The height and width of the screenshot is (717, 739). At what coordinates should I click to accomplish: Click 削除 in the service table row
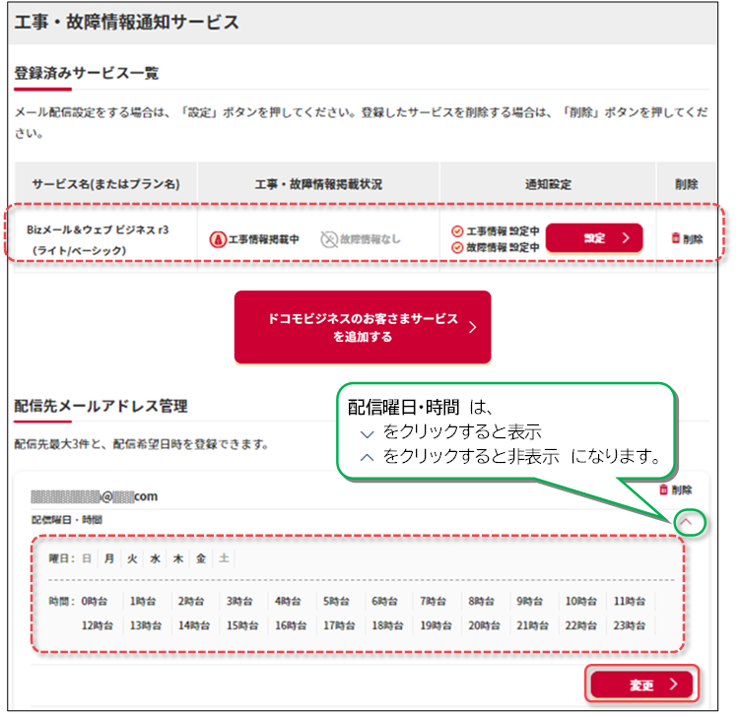[693, 239]
